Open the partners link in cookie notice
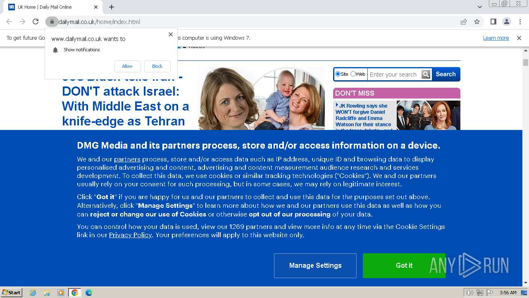This screenshot has width=529, height=298. [x=127, y=159]
